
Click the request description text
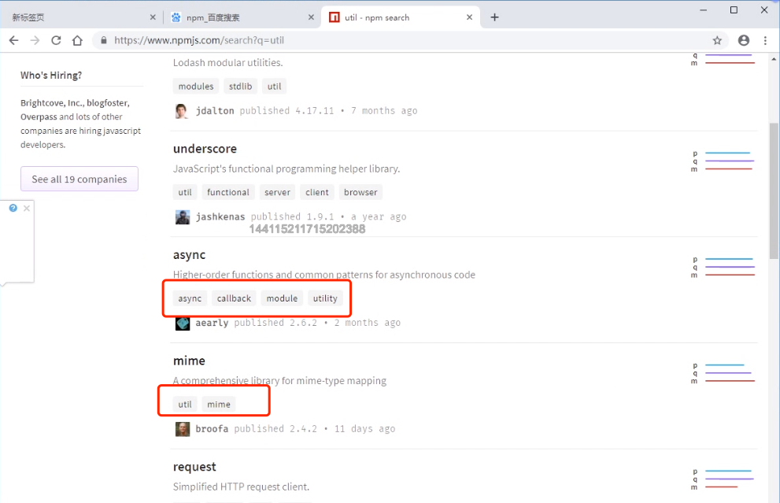point(242,486)
